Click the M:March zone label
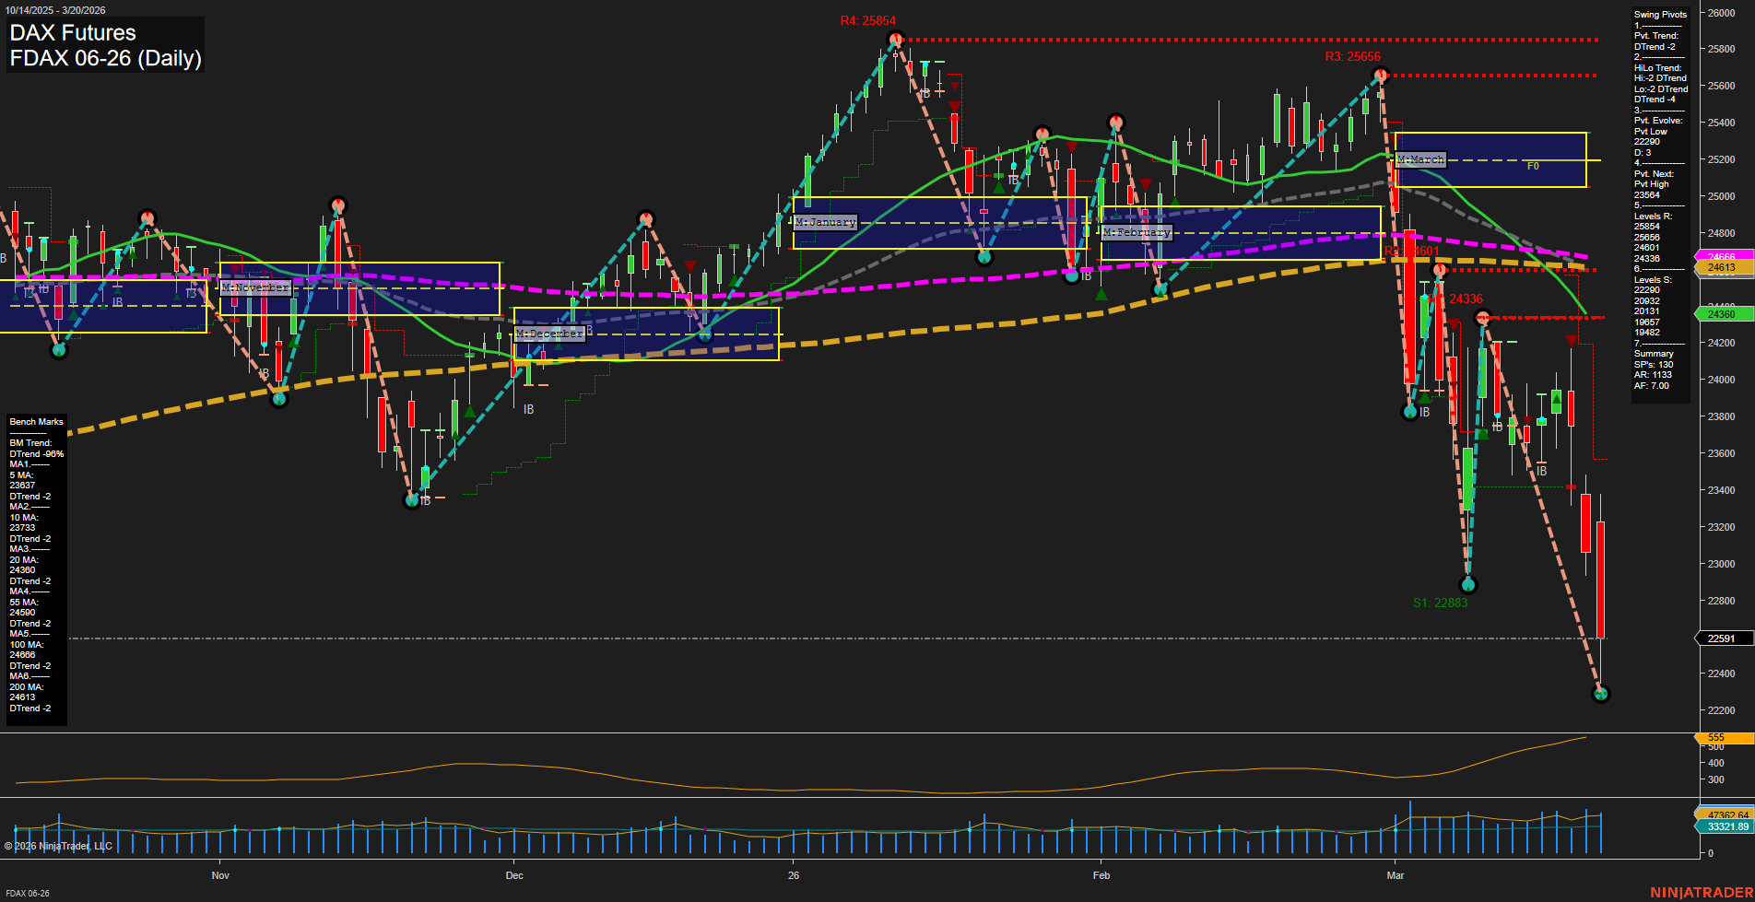 pyautogui.click(x=1420, y=158)
